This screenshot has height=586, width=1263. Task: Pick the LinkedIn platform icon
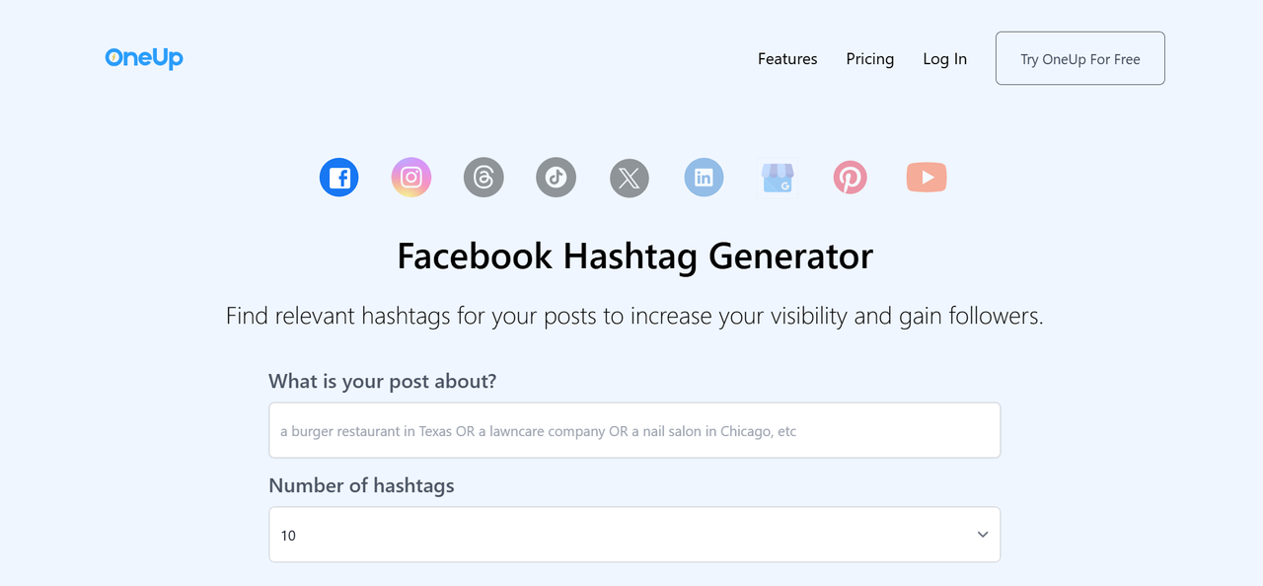[704, 178]
